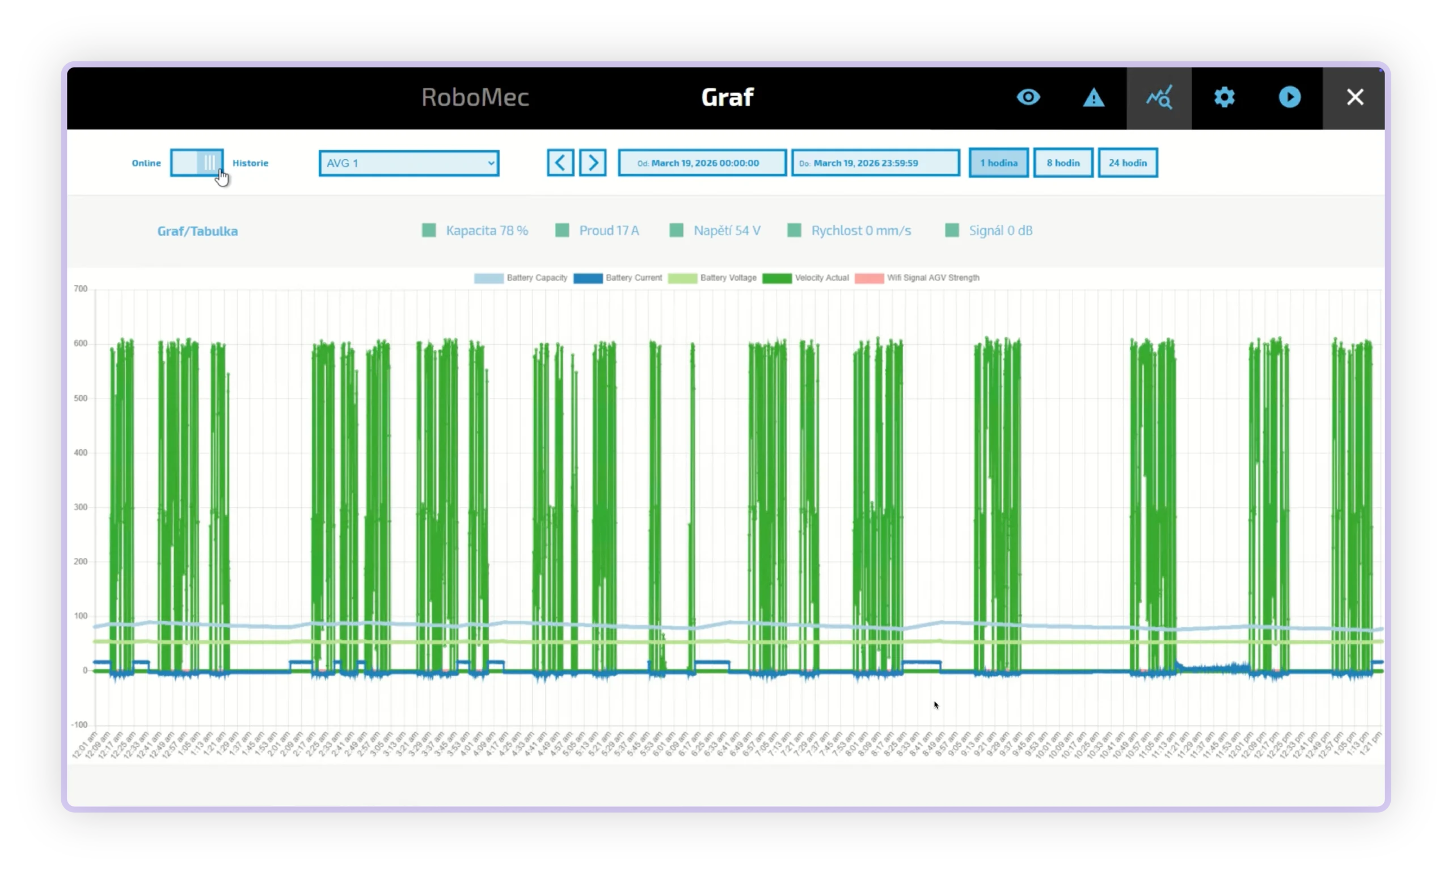The height and width of the screenshot is (874, 1452).
Task: Open the eye overview icon
Action: tap(1028, 97)
